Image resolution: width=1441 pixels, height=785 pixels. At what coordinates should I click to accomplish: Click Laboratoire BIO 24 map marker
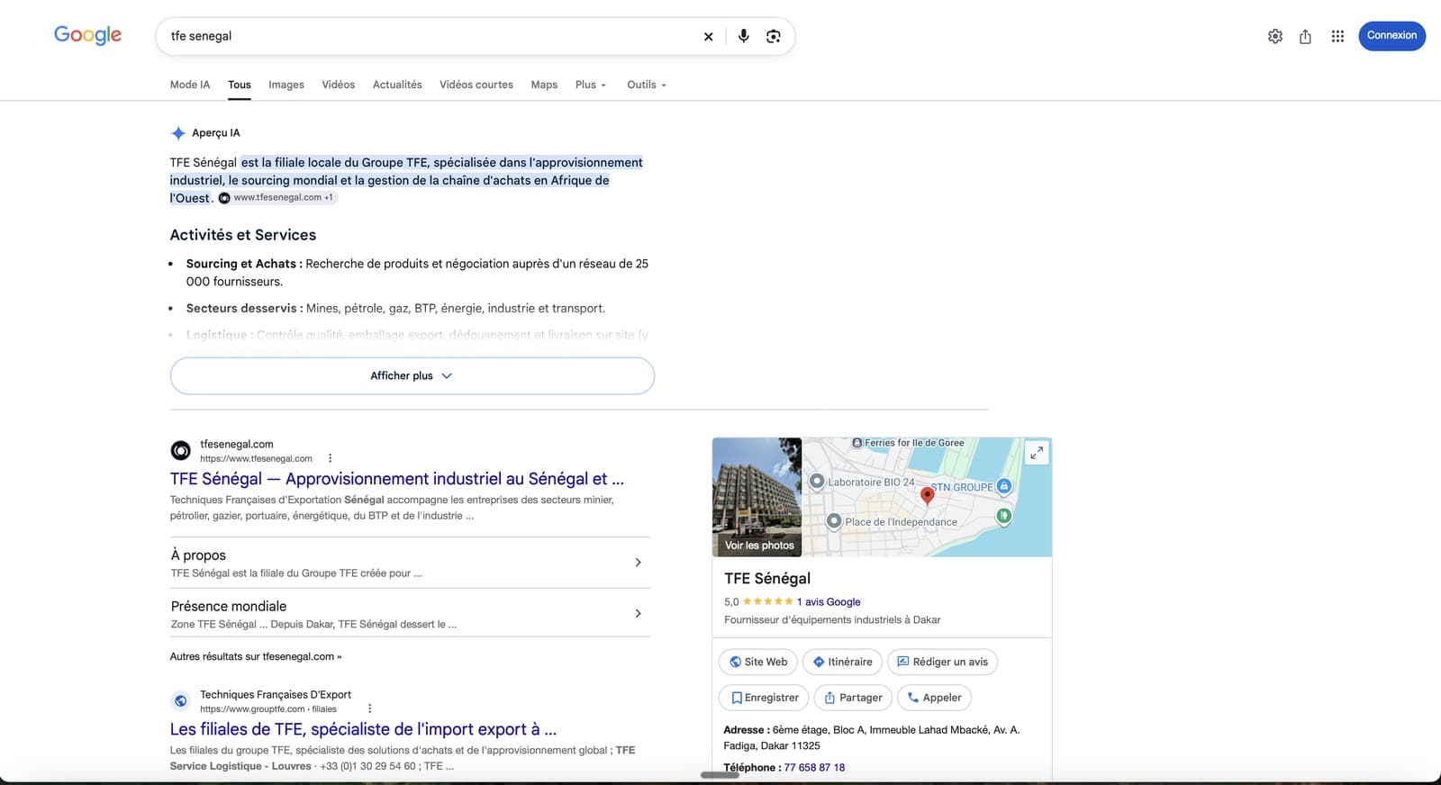click(x=817, y=482)
